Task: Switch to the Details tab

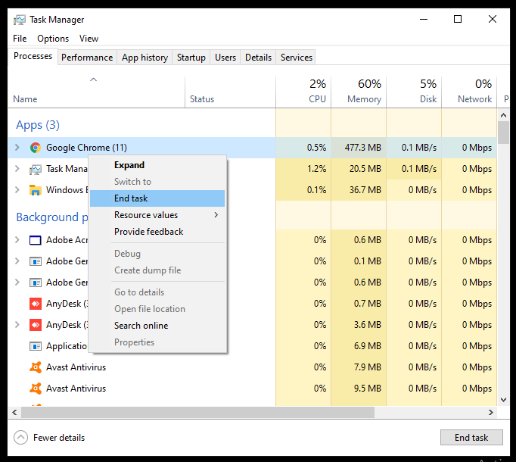Action: 258,58
